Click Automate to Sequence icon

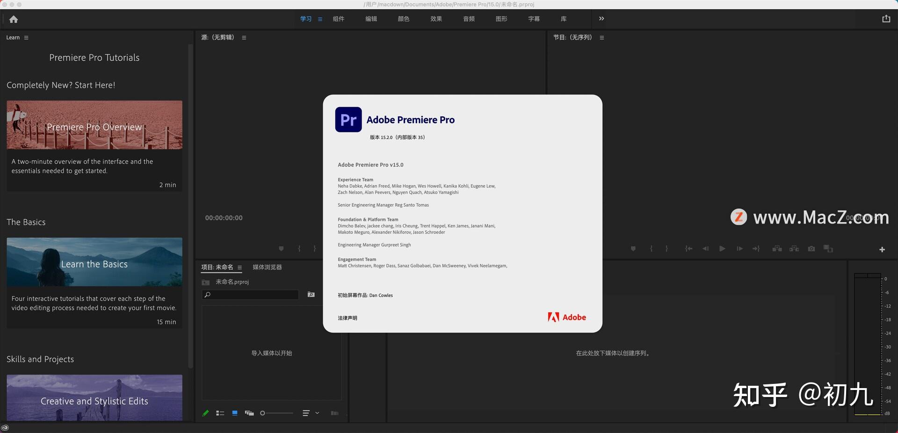[x=334, y=413]
